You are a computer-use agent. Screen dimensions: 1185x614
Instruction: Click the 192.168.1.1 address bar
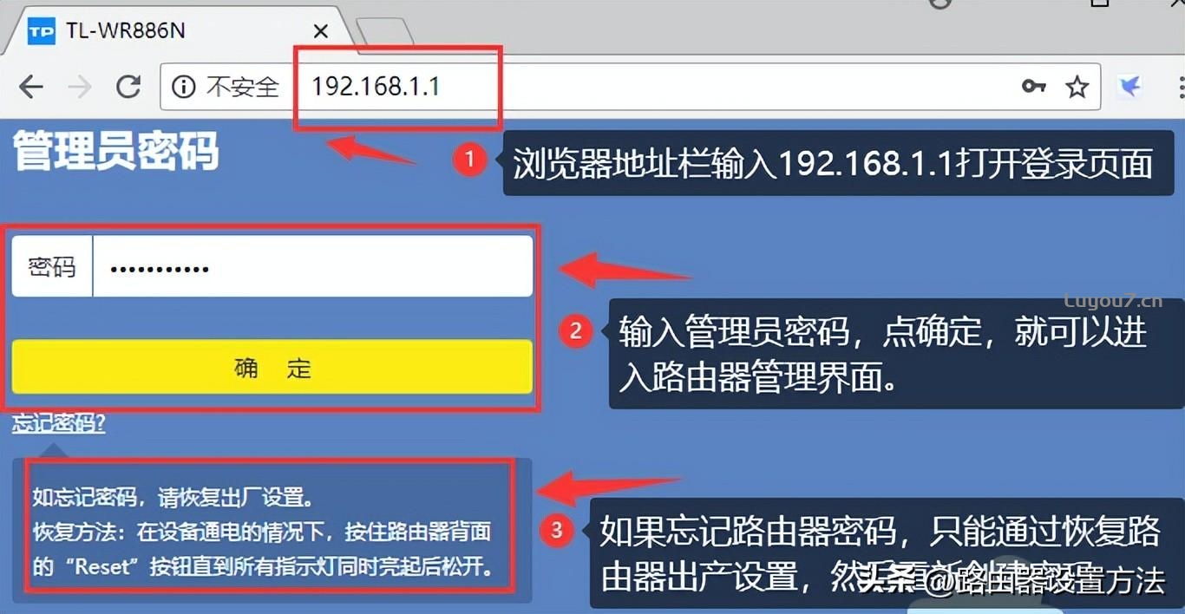[x=607, y=86]
